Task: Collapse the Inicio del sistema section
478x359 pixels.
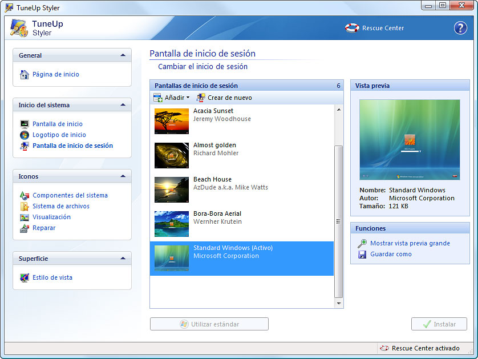Action: [123, 105]
